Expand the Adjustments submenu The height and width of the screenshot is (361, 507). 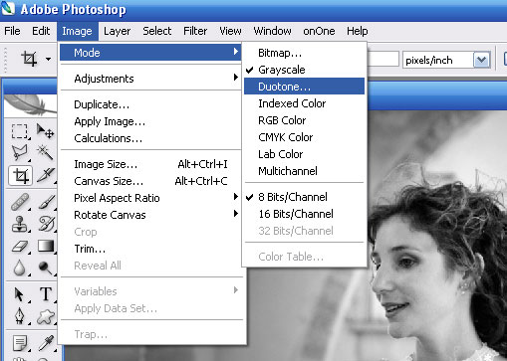tap(150, 79)
